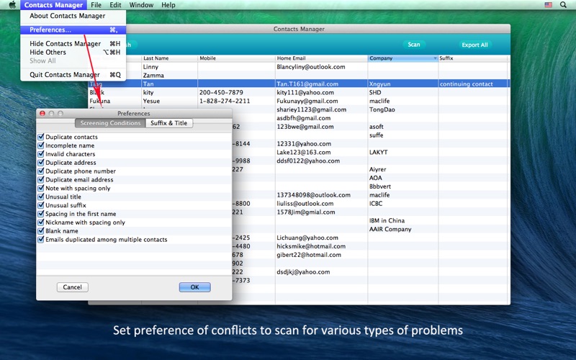576x360 pixels.
Task: Toggle Invalid characters checkbox
Action: [x=41, y=154]
